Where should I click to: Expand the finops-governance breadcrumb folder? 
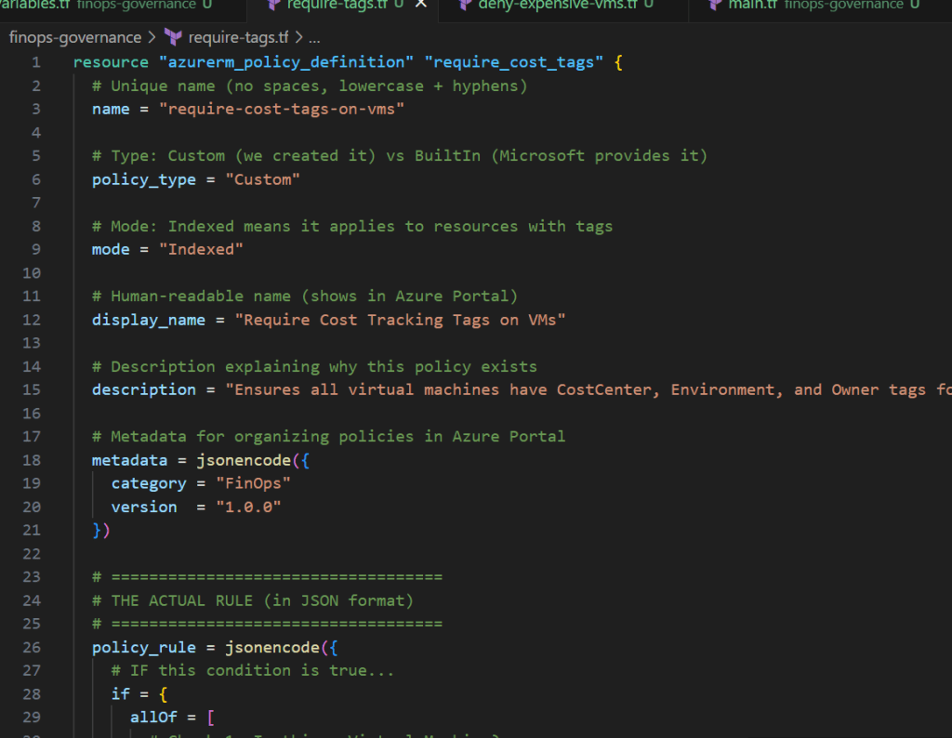click(74, 38)
